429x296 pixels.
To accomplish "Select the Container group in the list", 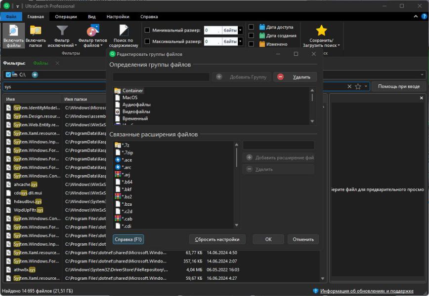I will click(129, 90).
